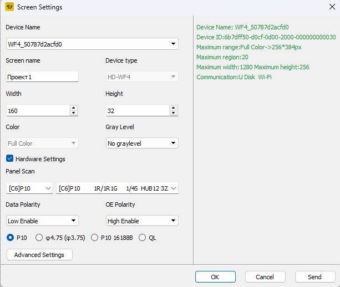Viewport: 340px width, 287px height.
Task: Click the Data Polarity label
Action: tap(23, 204)
